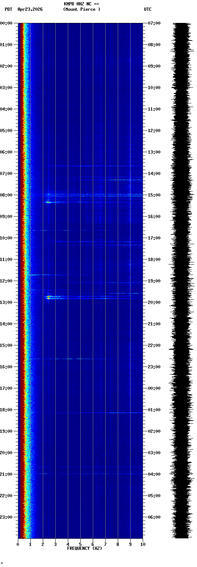Click UTC time label '06:00'

[x=154, y=517]
